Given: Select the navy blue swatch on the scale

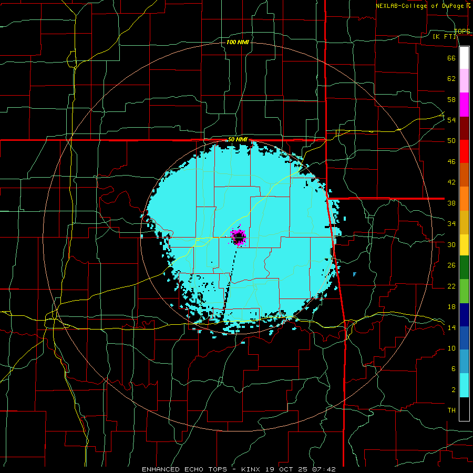Looking at the screenshot, I should 464,315.
